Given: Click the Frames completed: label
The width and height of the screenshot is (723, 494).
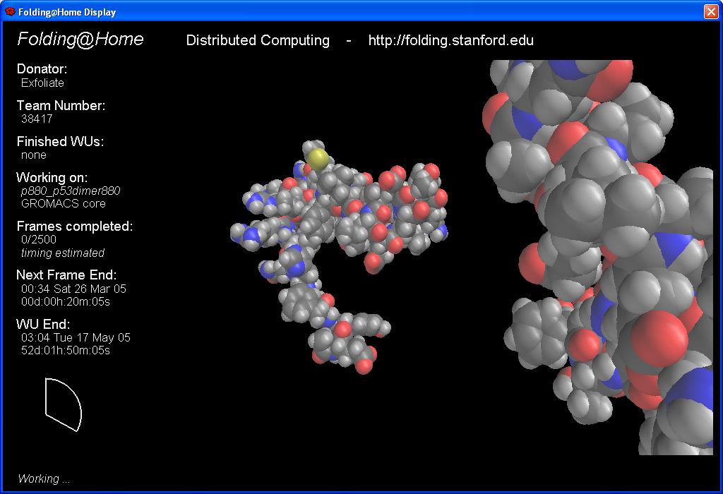Looking at the screenshot, I should click(x=75, y=227).
